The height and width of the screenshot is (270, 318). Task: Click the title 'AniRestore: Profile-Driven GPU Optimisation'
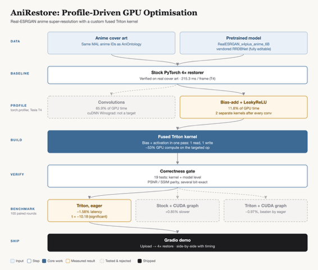tap(104, 13)
